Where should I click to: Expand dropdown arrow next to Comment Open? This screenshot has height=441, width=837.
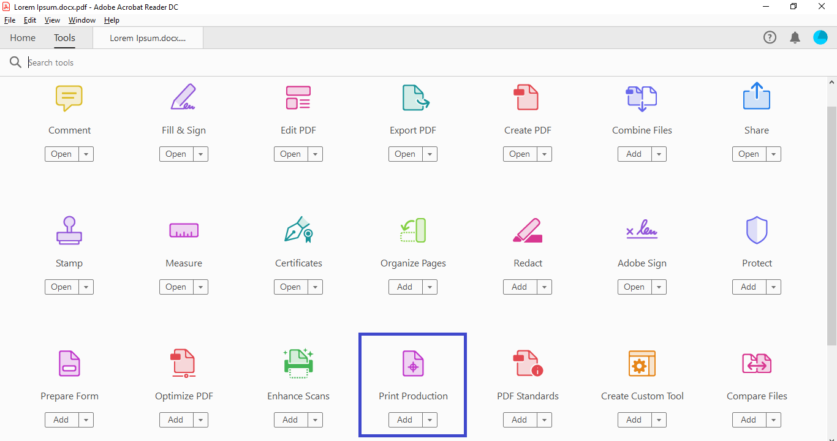point(86,154)
